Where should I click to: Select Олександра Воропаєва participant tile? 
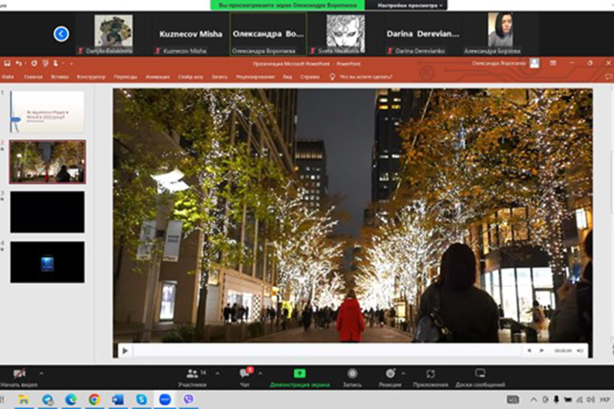[268, 35]
